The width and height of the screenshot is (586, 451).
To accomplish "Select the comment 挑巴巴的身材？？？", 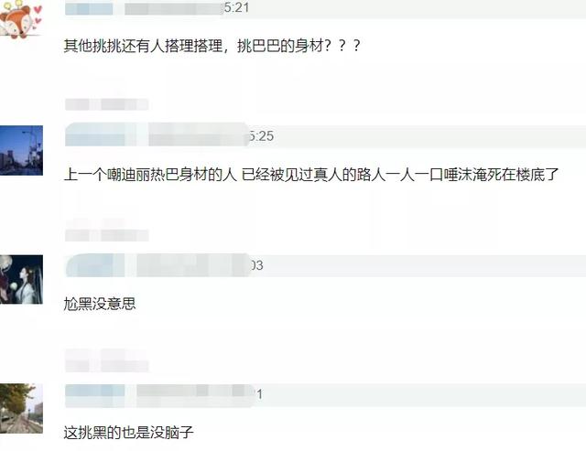I will coord(212,46).
